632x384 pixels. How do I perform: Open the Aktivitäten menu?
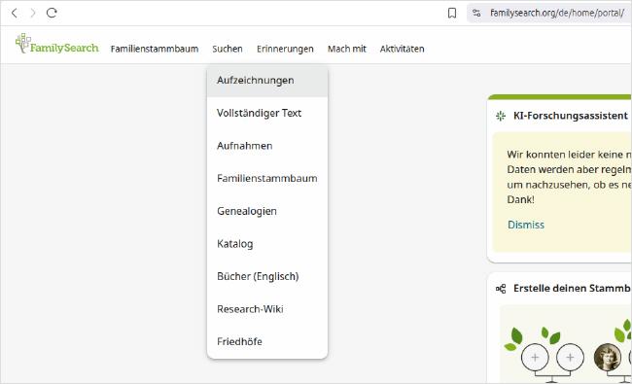[x=402, y=49]
